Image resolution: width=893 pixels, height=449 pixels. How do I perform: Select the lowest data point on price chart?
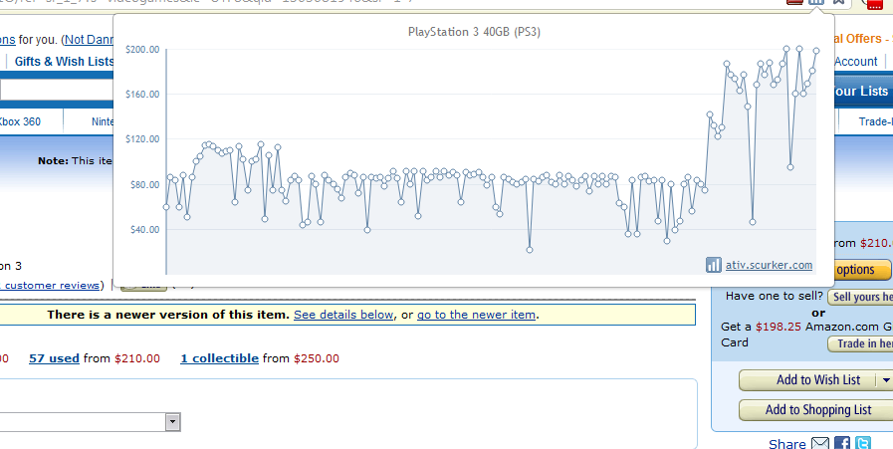click(x=529, y=250)
